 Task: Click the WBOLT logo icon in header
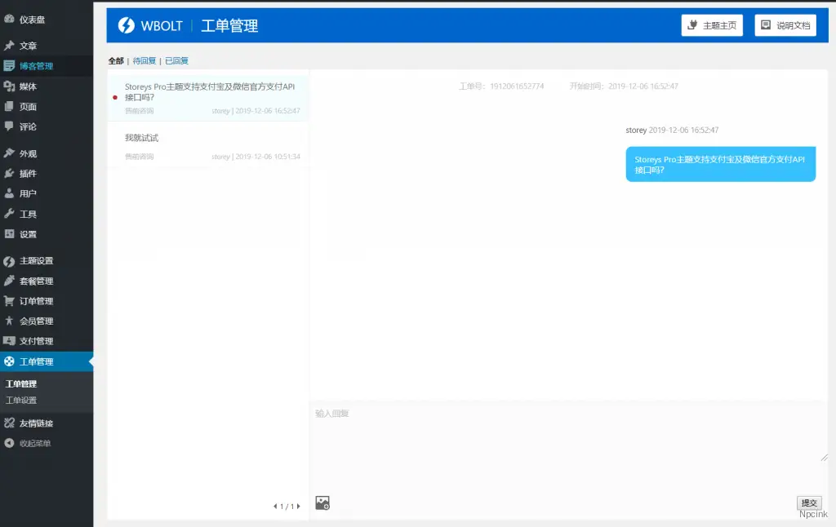coord(128,25)
